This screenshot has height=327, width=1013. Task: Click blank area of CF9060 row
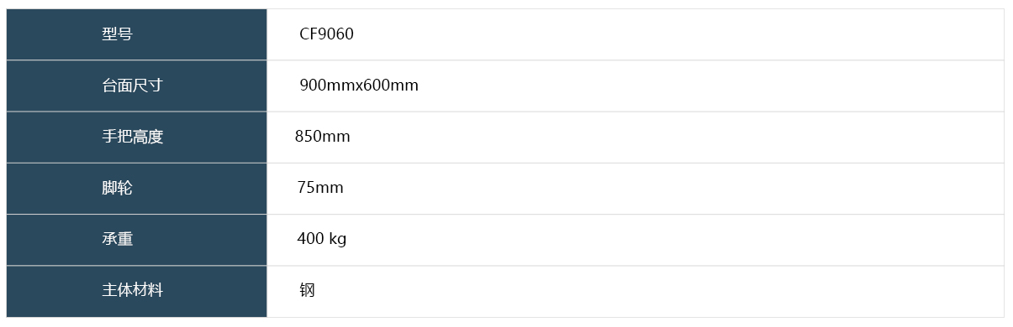(673, 34)
